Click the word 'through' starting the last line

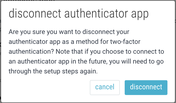coord(20,71)
